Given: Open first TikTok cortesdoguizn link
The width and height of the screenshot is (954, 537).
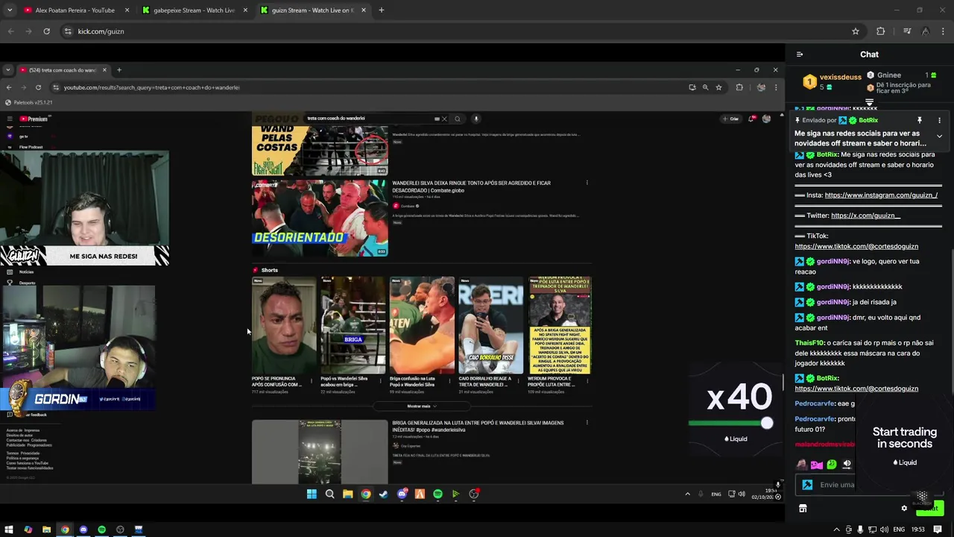Looking at the screenshot, I should [856, 246].
